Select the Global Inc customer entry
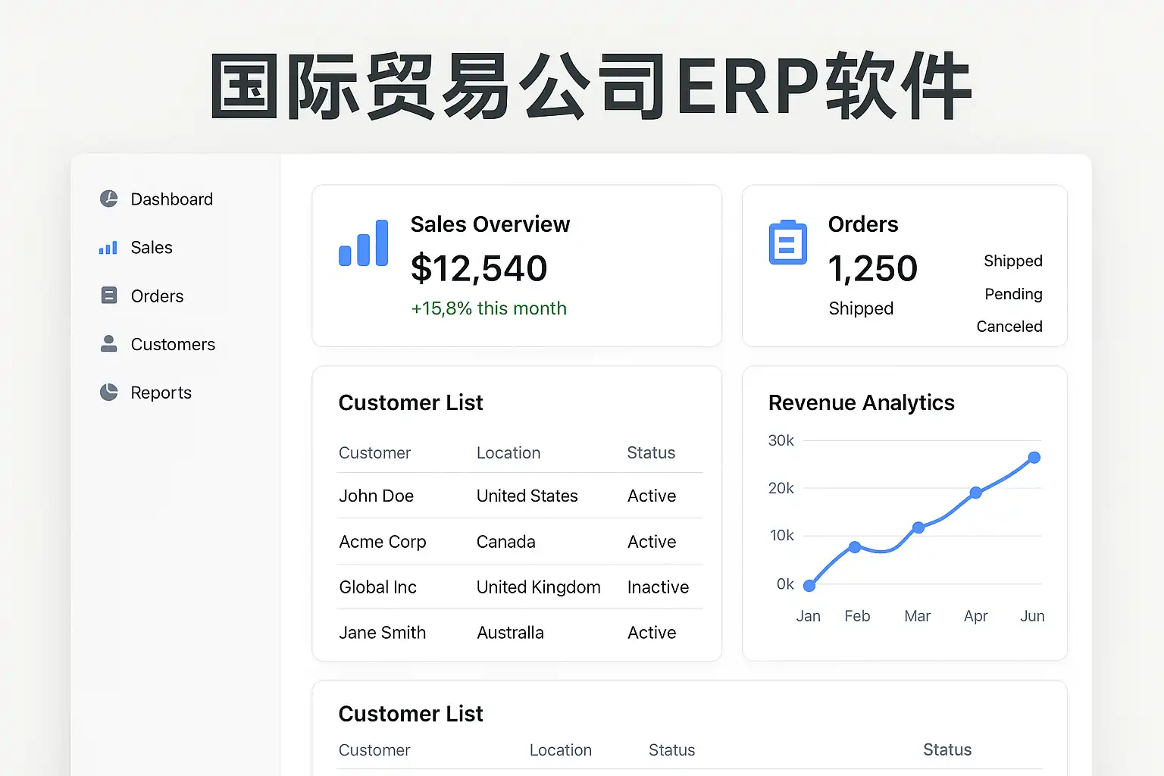Viewport: 1164px width, 776px height. [377, 587]
